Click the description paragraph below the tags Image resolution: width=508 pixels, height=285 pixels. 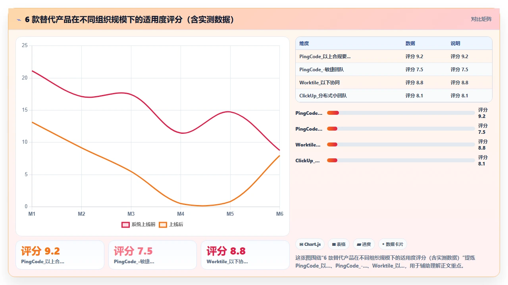coord(385,262)
